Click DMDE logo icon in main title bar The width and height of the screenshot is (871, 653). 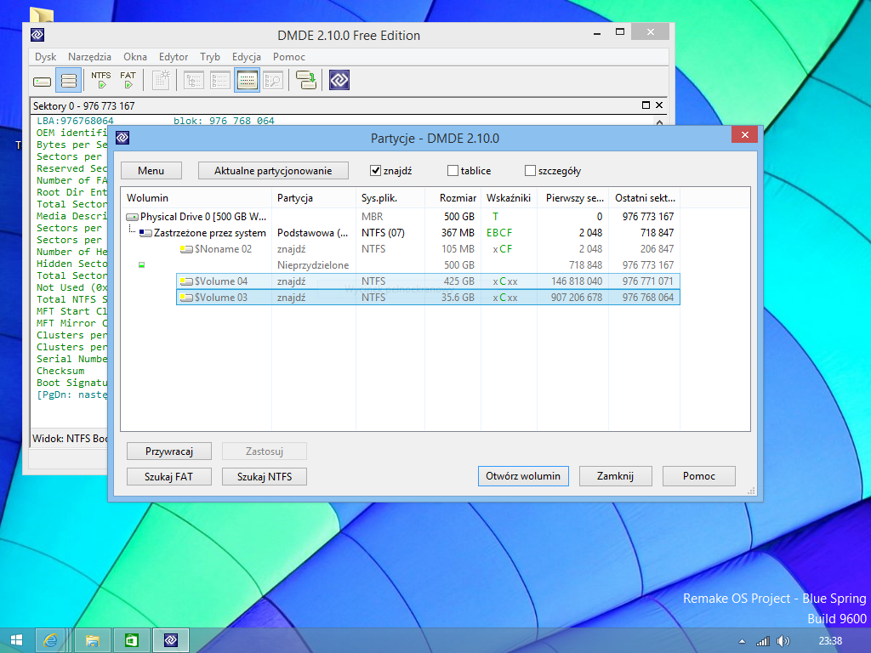pos(37,35)
